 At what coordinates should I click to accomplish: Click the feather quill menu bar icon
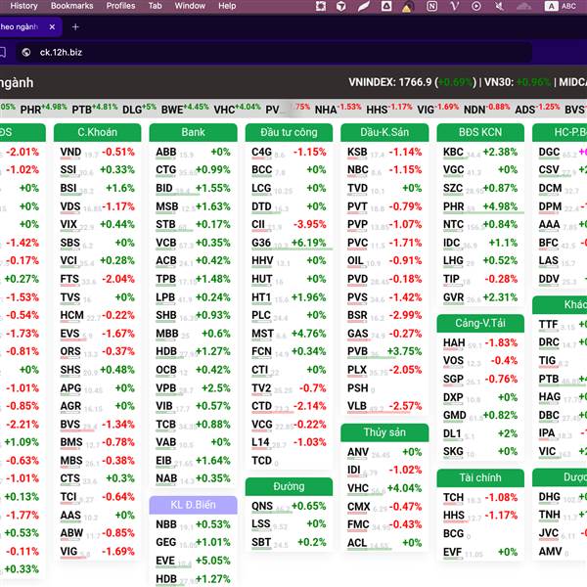[364, 6]
